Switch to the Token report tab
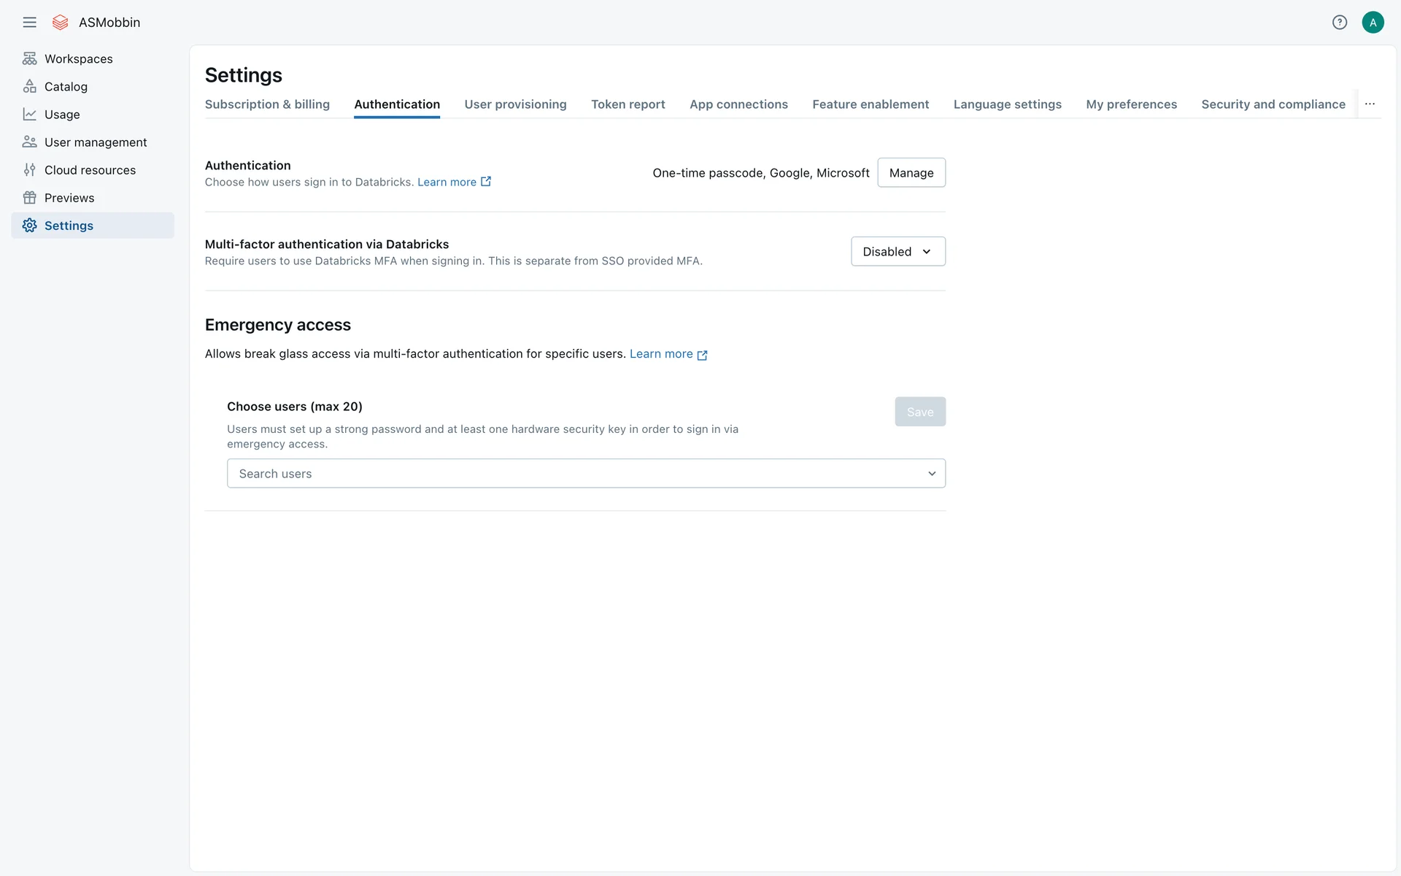 click(628, 104)
